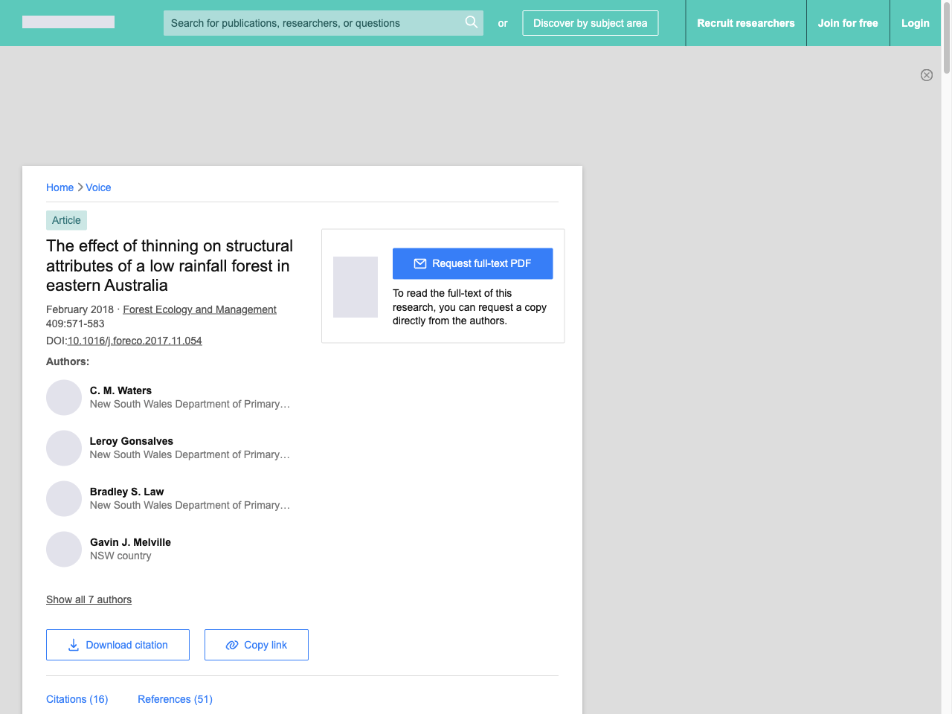Click the site logo in header
This screenshot has width=952, height=714.
(68, 22)
